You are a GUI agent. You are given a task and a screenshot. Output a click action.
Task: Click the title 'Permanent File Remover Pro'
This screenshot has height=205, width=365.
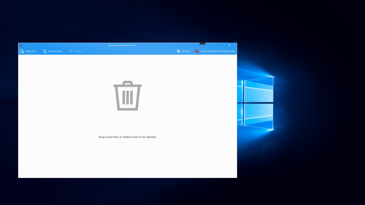tap(122, 45)
